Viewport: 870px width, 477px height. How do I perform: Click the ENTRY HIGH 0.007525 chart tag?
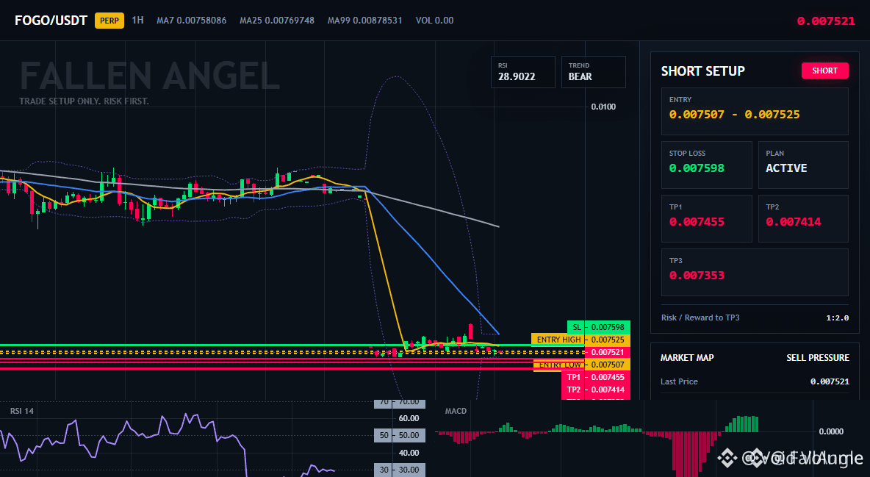(580, 340)
